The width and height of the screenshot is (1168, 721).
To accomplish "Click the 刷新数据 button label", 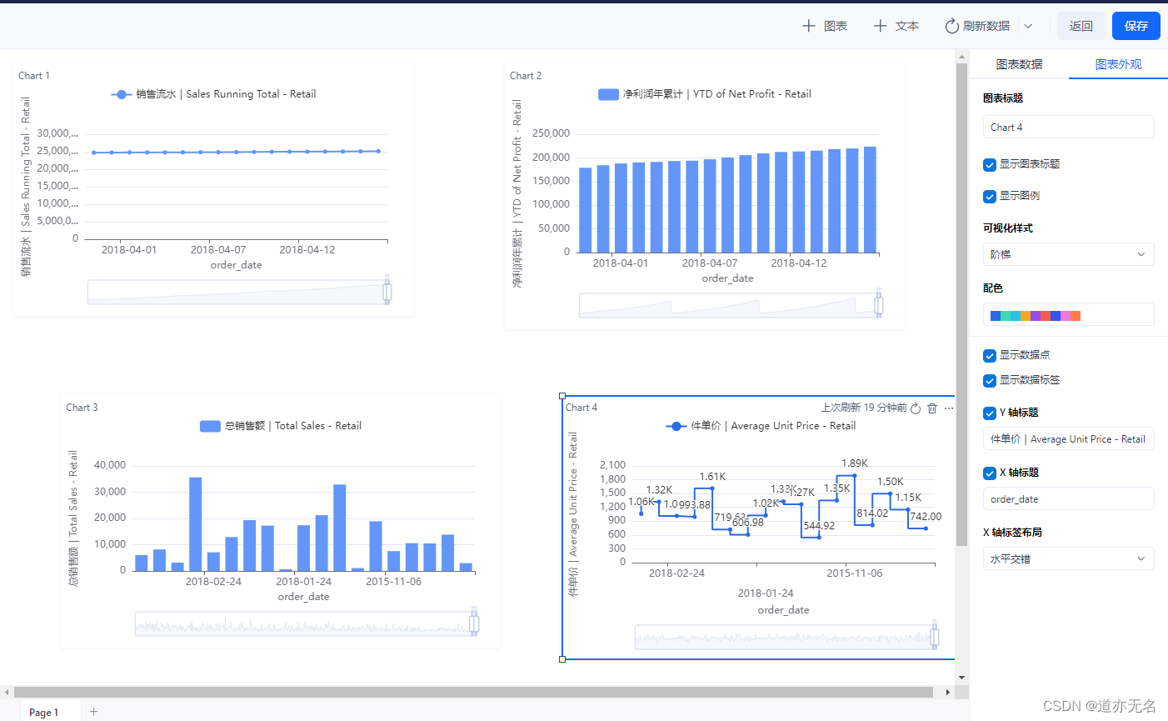I will click(x=986, y=26).
